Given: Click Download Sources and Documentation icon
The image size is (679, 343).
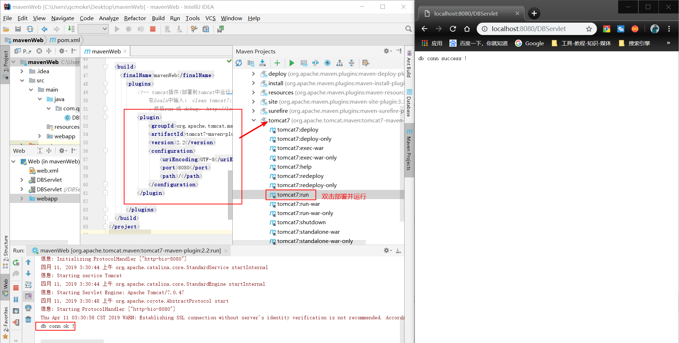Looking at the screenshot, I should 262,63.
